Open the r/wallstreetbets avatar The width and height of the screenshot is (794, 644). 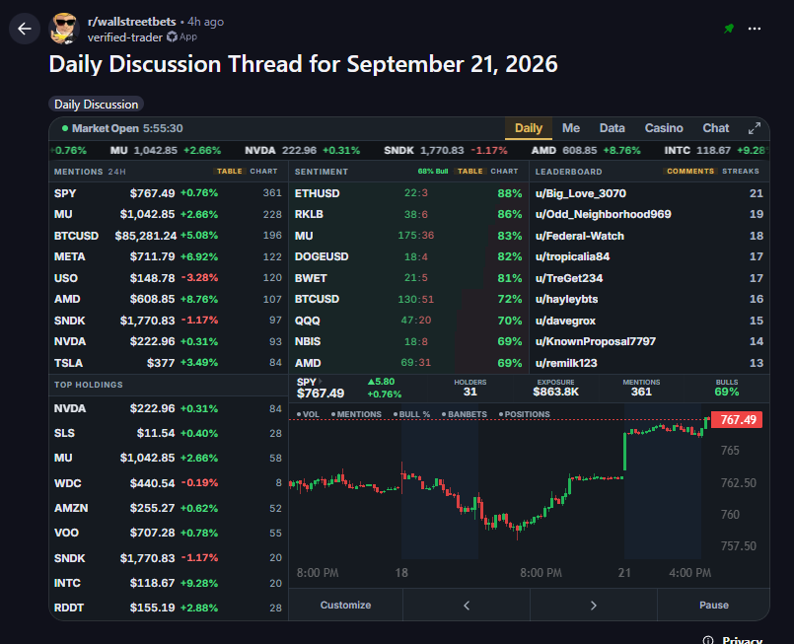coord(64,29)
